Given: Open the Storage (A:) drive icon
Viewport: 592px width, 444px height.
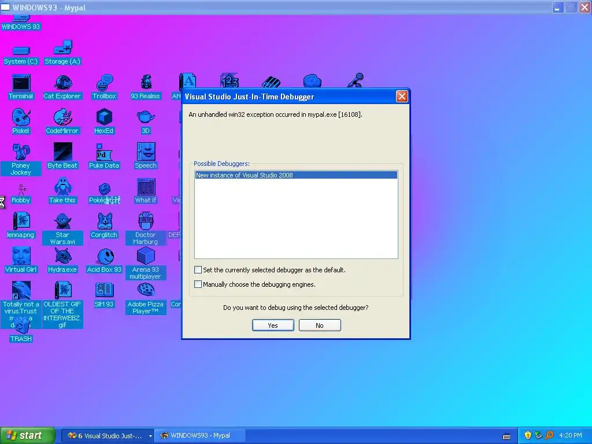Looking at the screenshot, I should click(62, 53).
